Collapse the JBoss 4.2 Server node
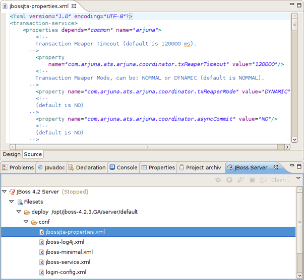 pos(5,192)
